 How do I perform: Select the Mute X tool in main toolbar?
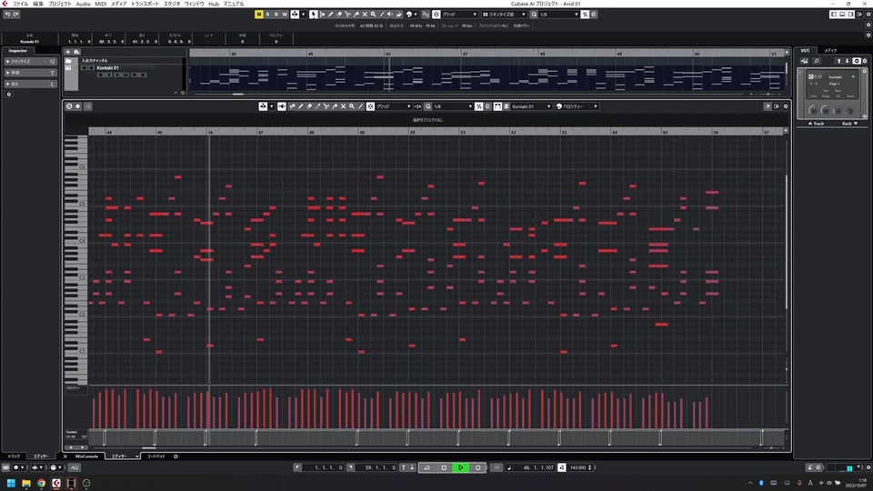click(365, 14)
